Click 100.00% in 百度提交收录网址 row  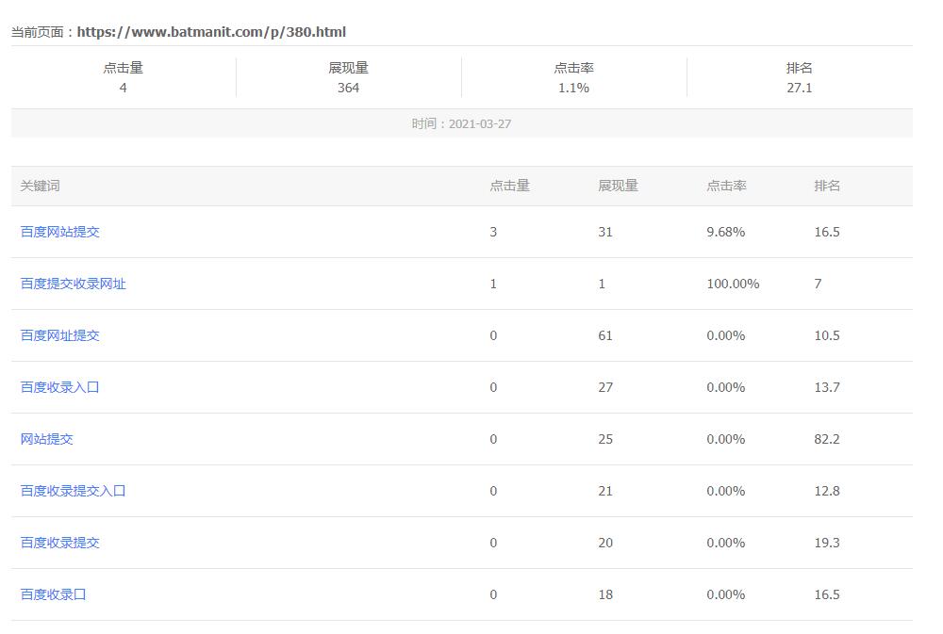pos(733,284)
